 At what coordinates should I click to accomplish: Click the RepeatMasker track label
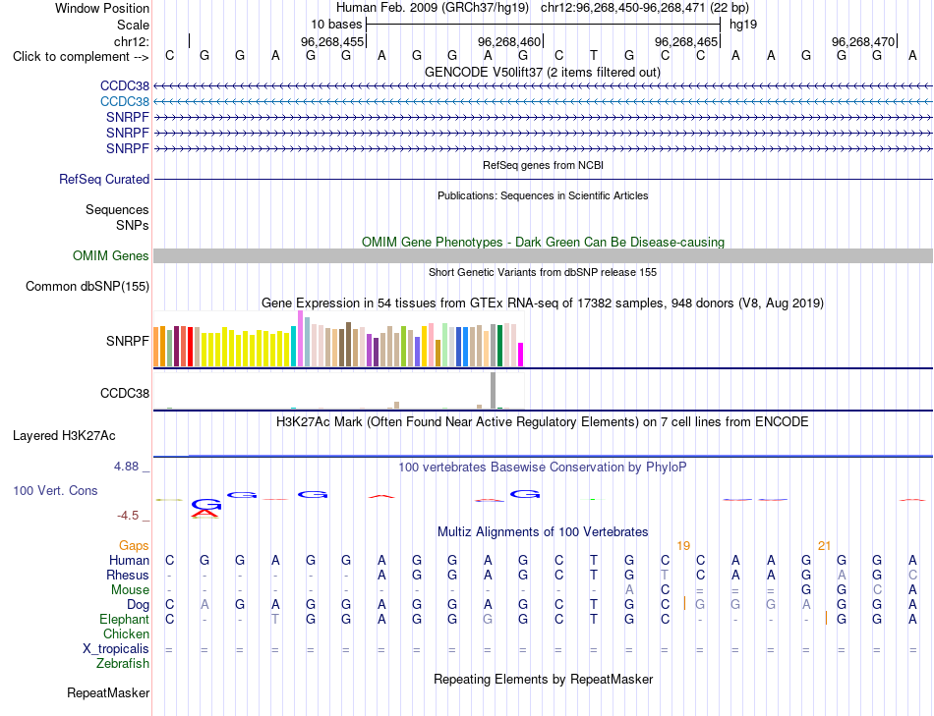pyautogui.click(x=108, y=692)
